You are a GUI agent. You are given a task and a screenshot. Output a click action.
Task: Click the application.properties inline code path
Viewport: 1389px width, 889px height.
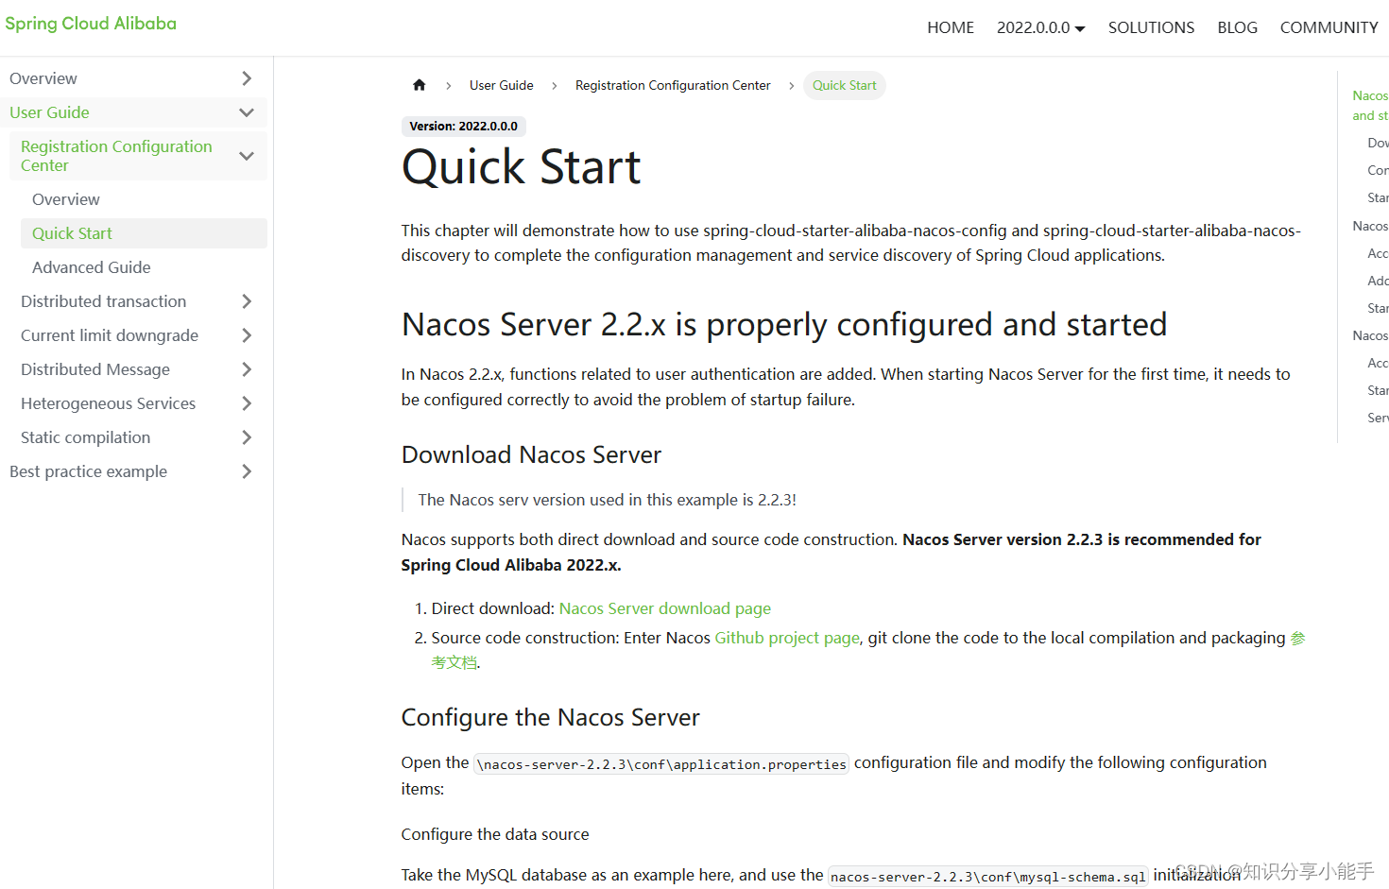click(661, 764)
